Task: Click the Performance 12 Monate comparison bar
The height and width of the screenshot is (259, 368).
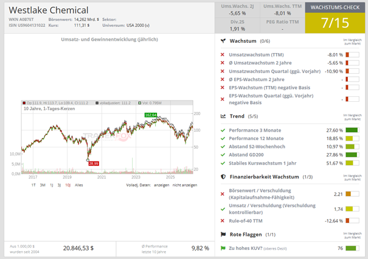Action: click(352, 138)
